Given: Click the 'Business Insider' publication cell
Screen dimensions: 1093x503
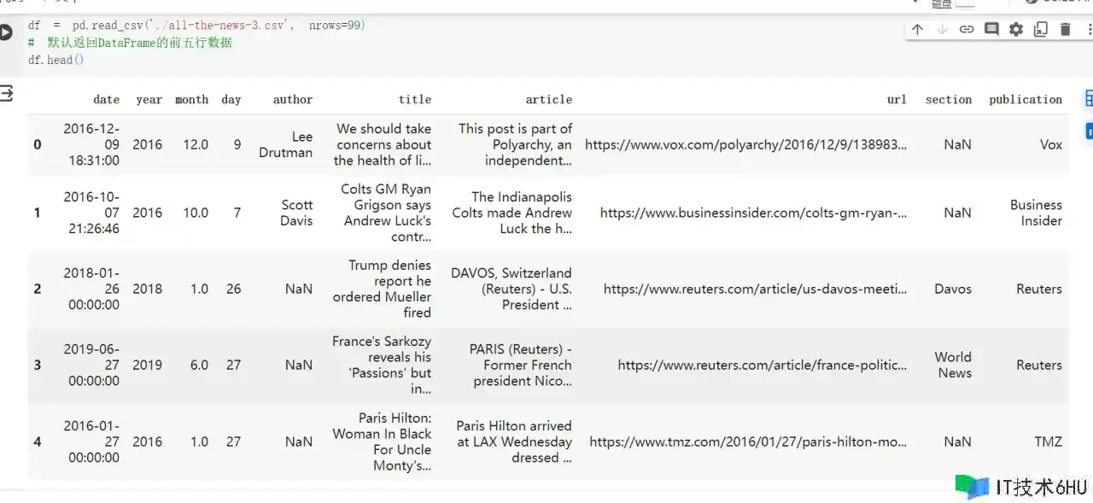Looking at the screenshot, I should coord(1037,213).
